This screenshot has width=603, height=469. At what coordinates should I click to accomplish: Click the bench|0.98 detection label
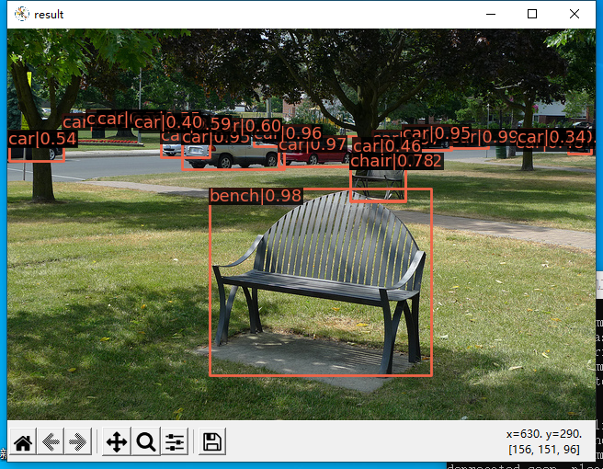256,196
